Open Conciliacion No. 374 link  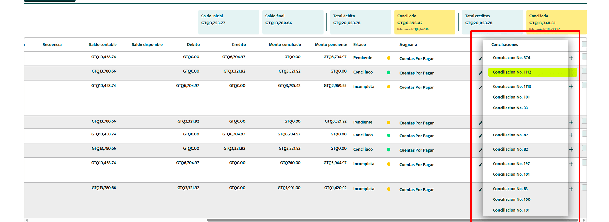[x=511, y=58]
